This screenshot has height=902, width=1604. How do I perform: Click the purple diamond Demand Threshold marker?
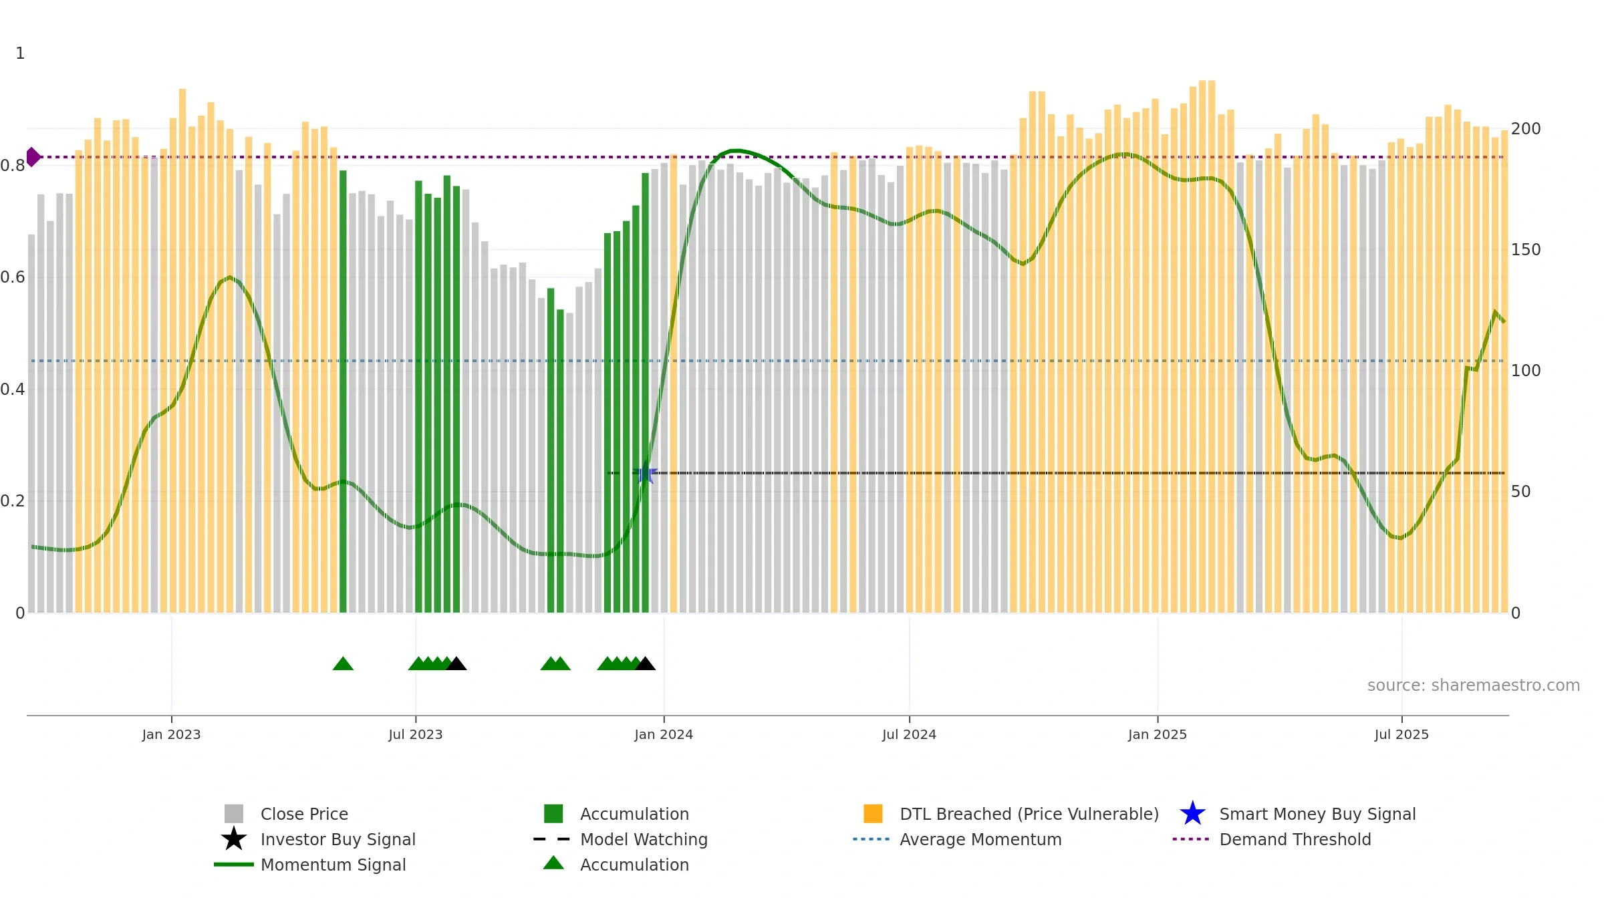[x=33, y=157]
